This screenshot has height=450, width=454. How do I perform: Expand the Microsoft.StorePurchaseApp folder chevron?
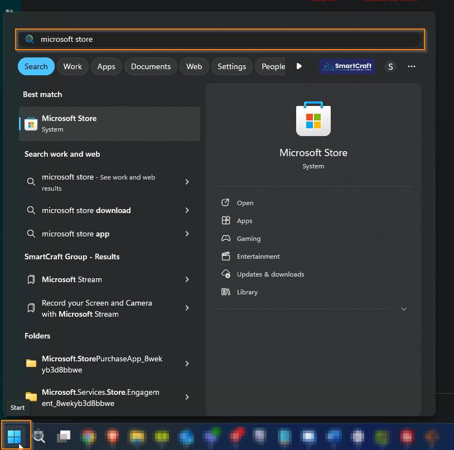click(187, 364)
